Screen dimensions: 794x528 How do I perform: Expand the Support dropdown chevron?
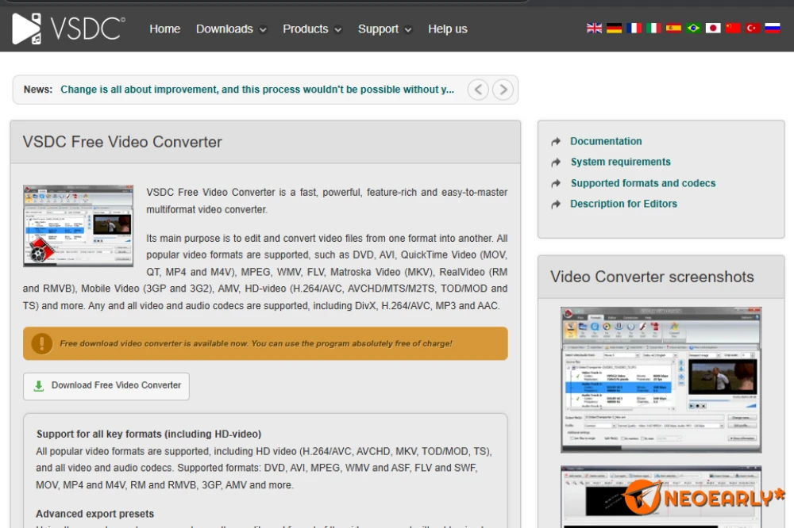click(x=408, y=30)
